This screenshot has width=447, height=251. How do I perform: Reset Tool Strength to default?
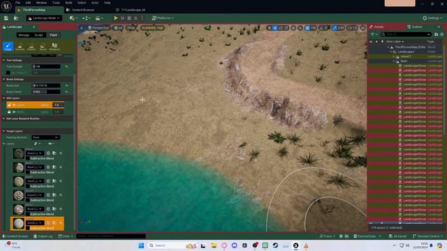[x=66, y=67]
